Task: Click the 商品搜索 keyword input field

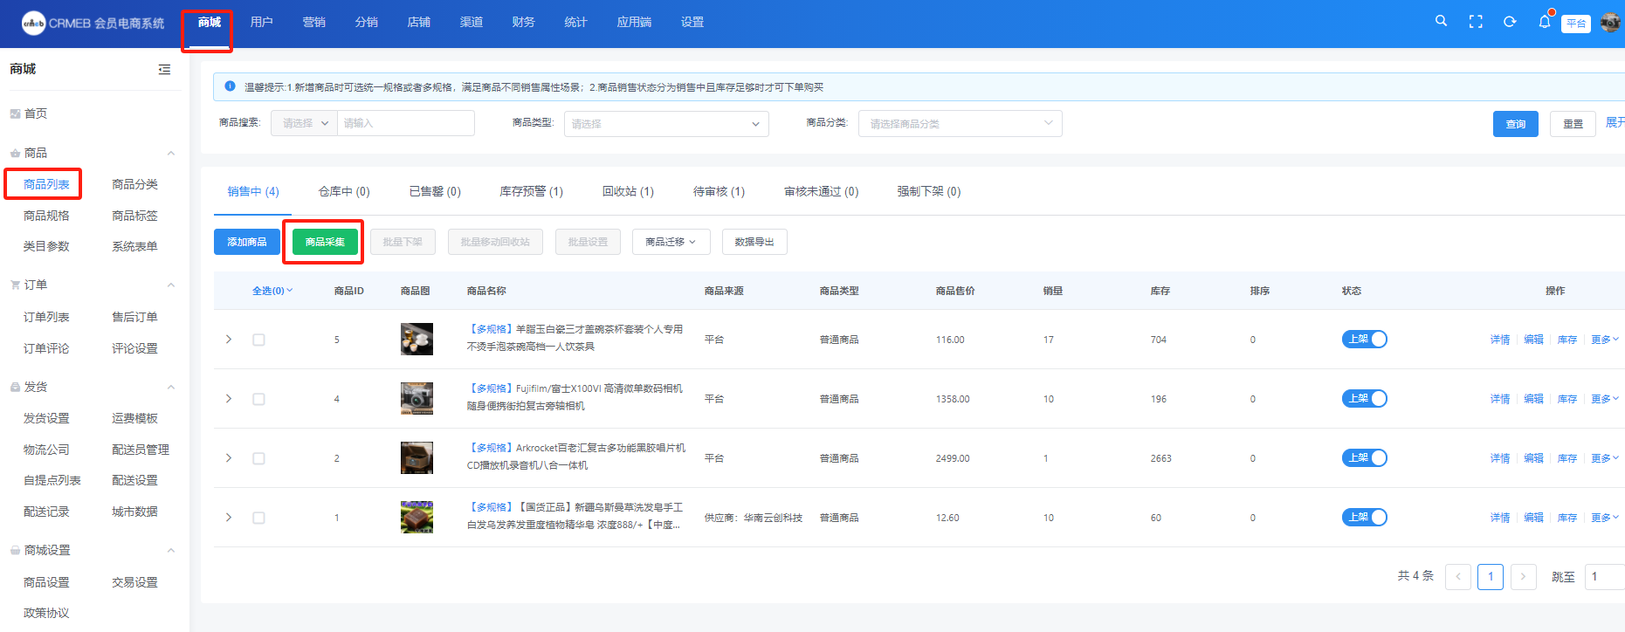Action: point(406,123)
